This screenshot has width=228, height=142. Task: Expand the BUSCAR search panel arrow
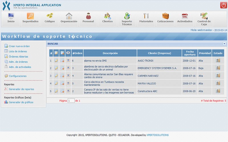point(224,44)
